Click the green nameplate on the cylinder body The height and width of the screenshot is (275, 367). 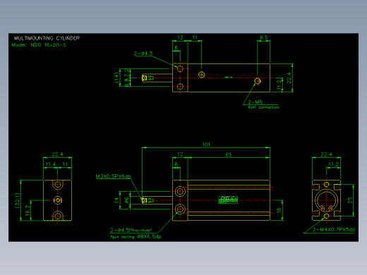(x=228, y=200)
